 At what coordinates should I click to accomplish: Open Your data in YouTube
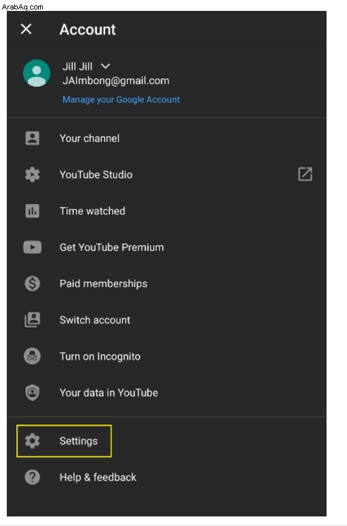pyautogui.click(x=166, y=392)
